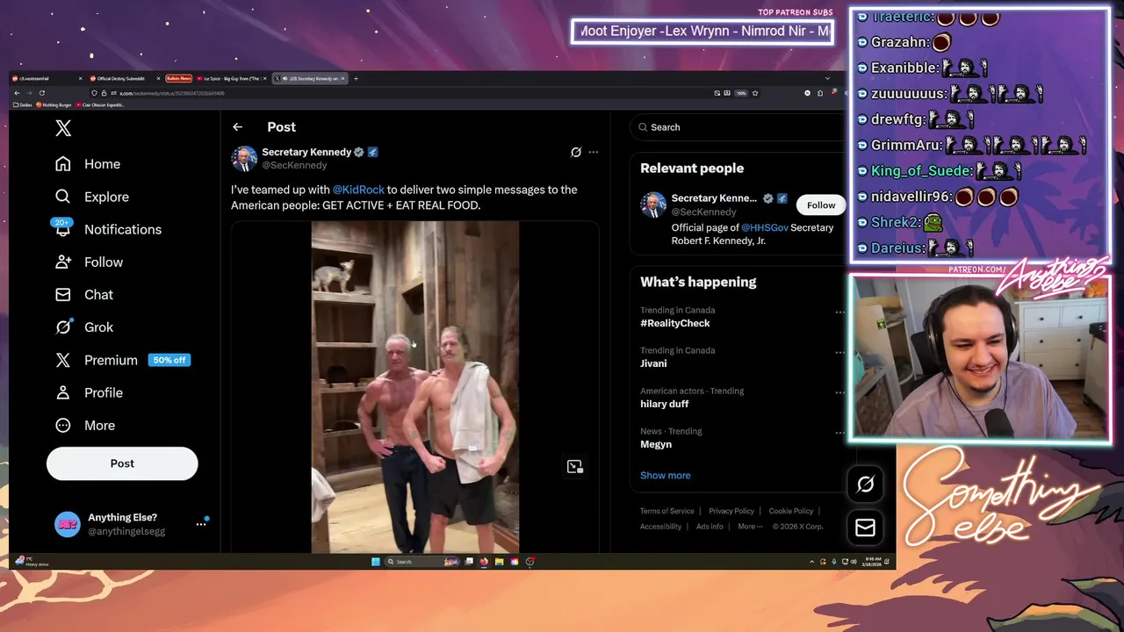1124x632 pixels.
Task: Open the floating Grok button
Action: pos(865,484)
